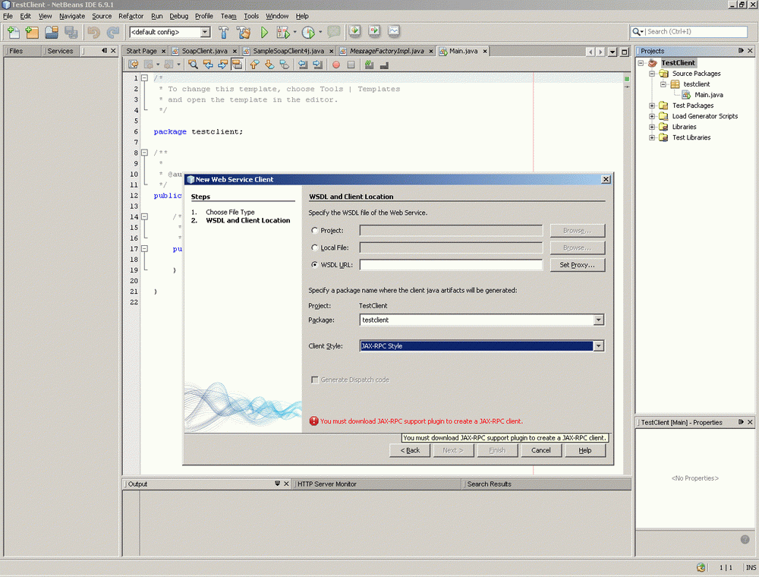Image resolution: width=759 pixels, height=577 pixels.
Task: Click the New Project toolbar icon
Action: click(x=32, y=32)
